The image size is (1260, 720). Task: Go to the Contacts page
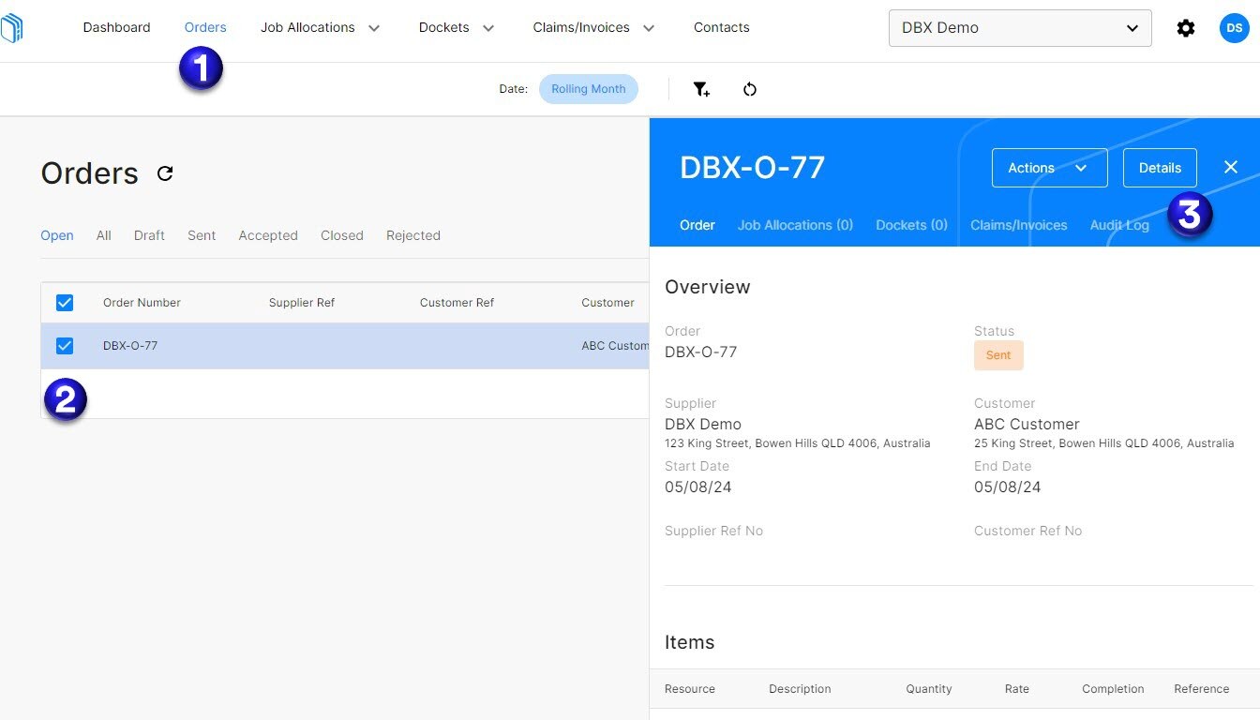click(721, 27)
